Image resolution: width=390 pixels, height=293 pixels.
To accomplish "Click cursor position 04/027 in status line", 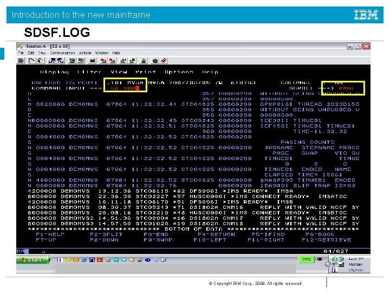I will click(x=336, y=251).
